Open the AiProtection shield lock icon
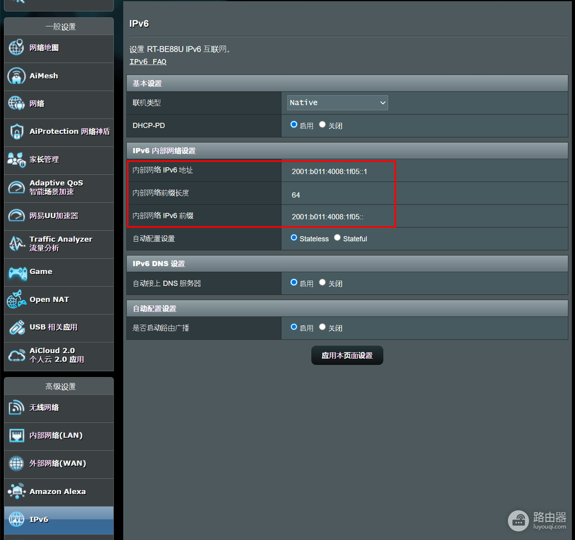 tap(16, 131)
